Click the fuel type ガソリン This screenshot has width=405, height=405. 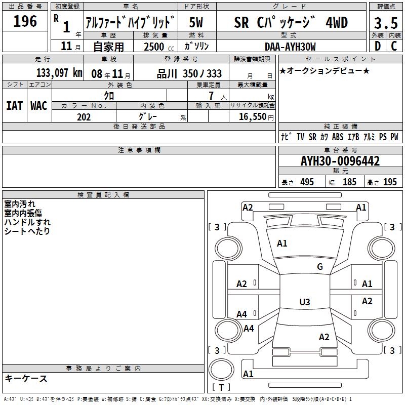click(x=196, y=46)
